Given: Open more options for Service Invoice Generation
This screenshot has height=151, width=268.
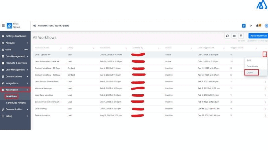Looking at the screenshot, I should [x=265, y=102].
